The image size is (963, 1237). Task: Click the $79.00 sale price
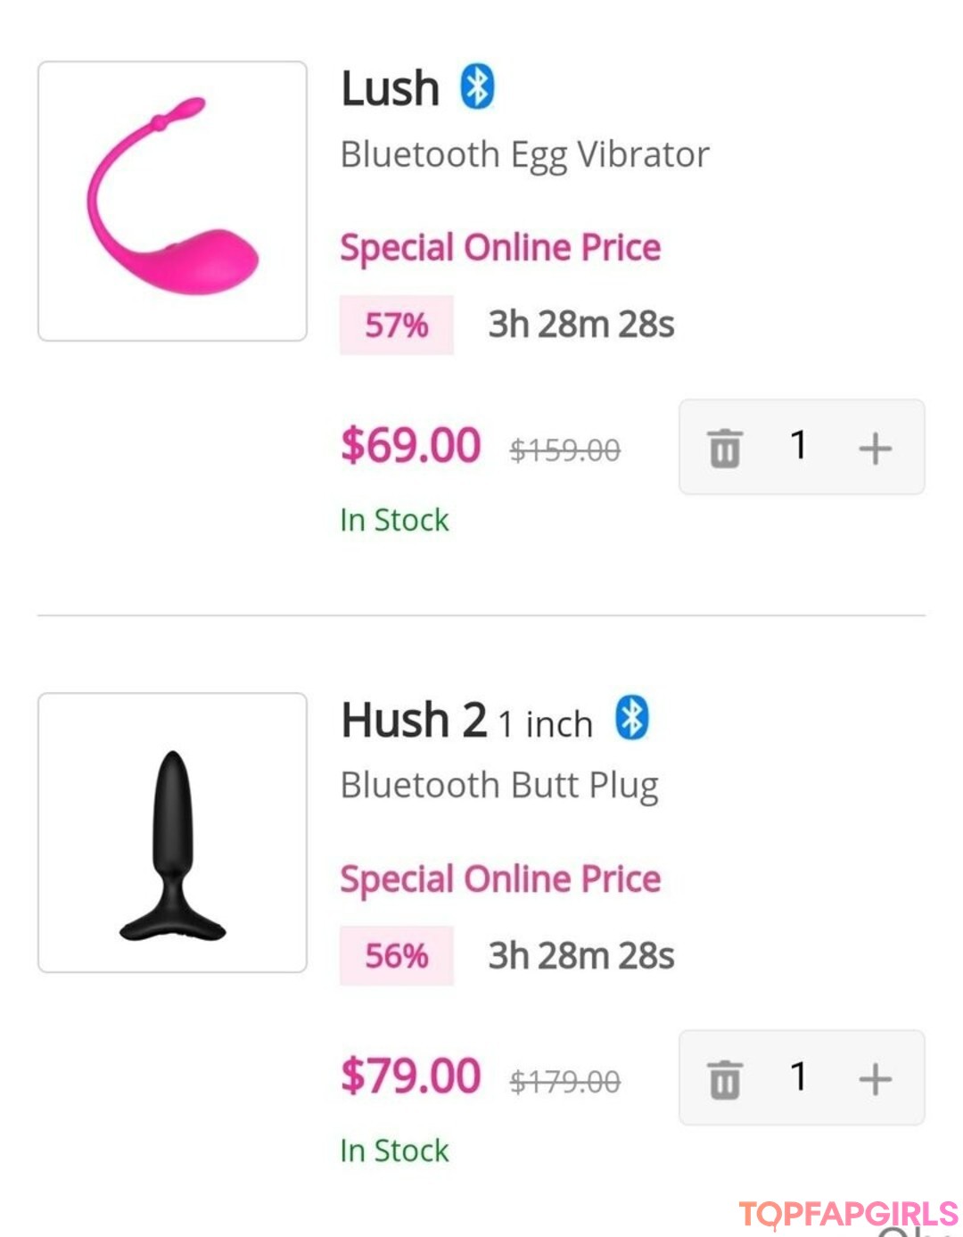[411, 1076]
